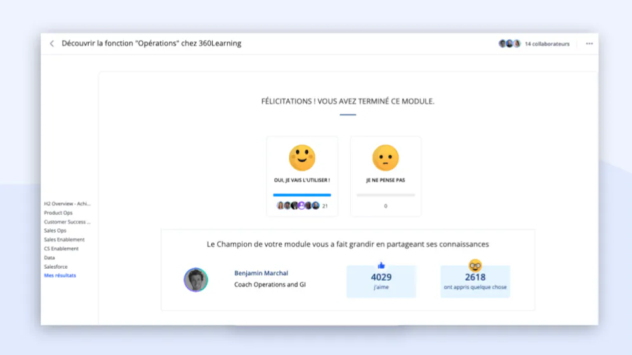Click the blue vote progress bar
Screen dimensions: 632x355
[x=302, y=195]
